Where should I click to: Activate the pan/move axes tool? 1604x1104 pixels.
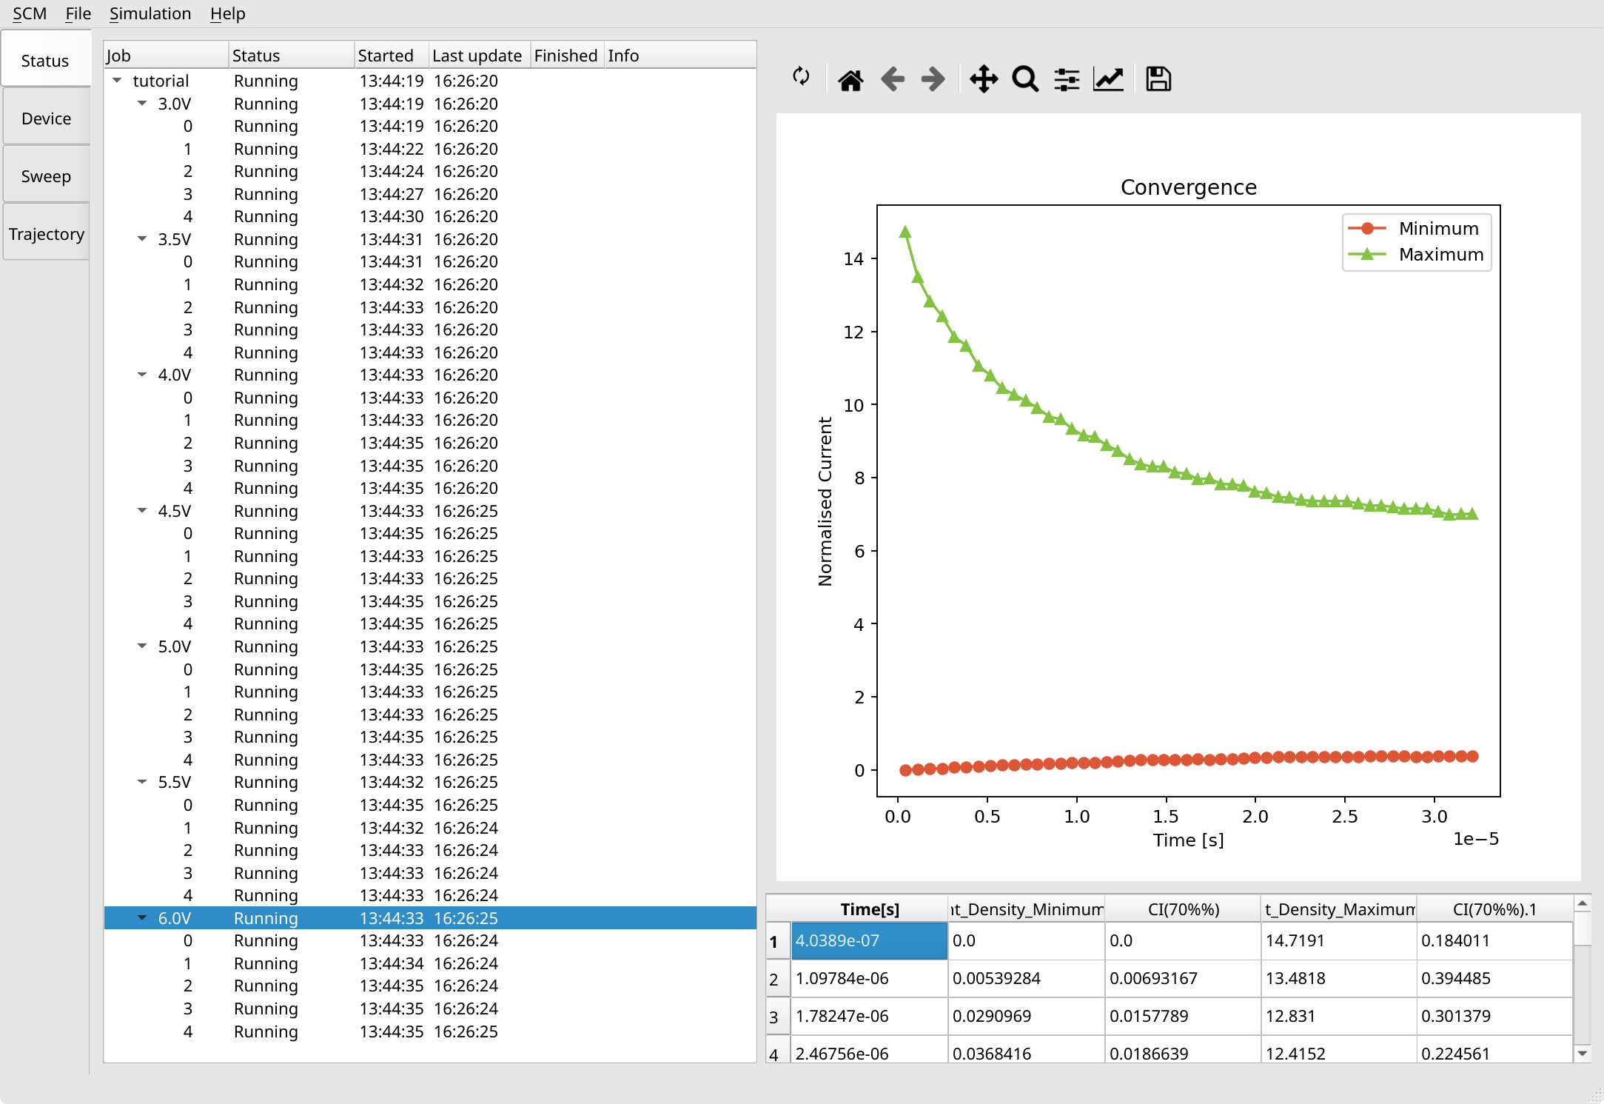(984, 79)
